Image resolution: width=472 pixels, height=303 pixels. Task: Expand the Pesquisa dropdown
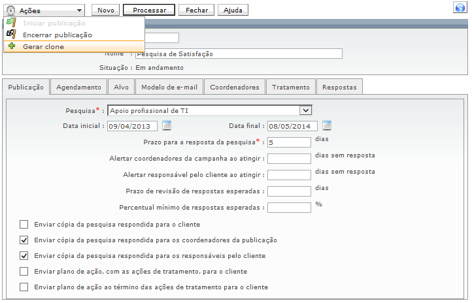pos(305,110)
